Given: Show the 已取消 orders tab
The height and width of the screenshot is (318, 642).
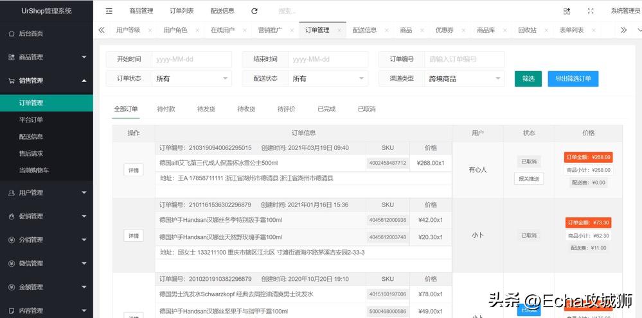Looking at the screenshot, I should [x=366, y=109].
